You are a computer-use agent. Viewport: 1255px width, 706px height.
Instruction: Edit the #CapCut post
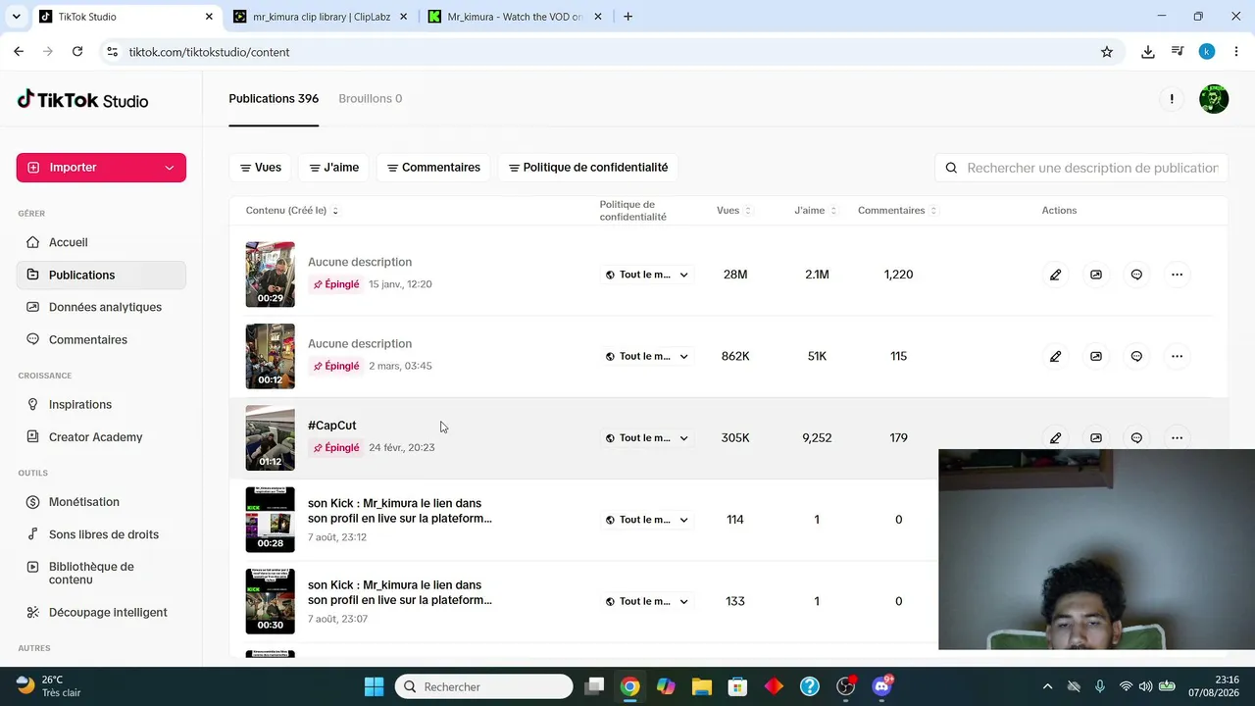tap(1055, 438)
